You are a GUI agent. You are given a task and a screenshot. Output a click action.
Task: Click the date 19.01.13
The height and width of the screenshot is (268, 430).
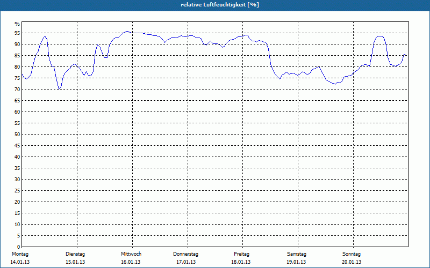point(296,262)
